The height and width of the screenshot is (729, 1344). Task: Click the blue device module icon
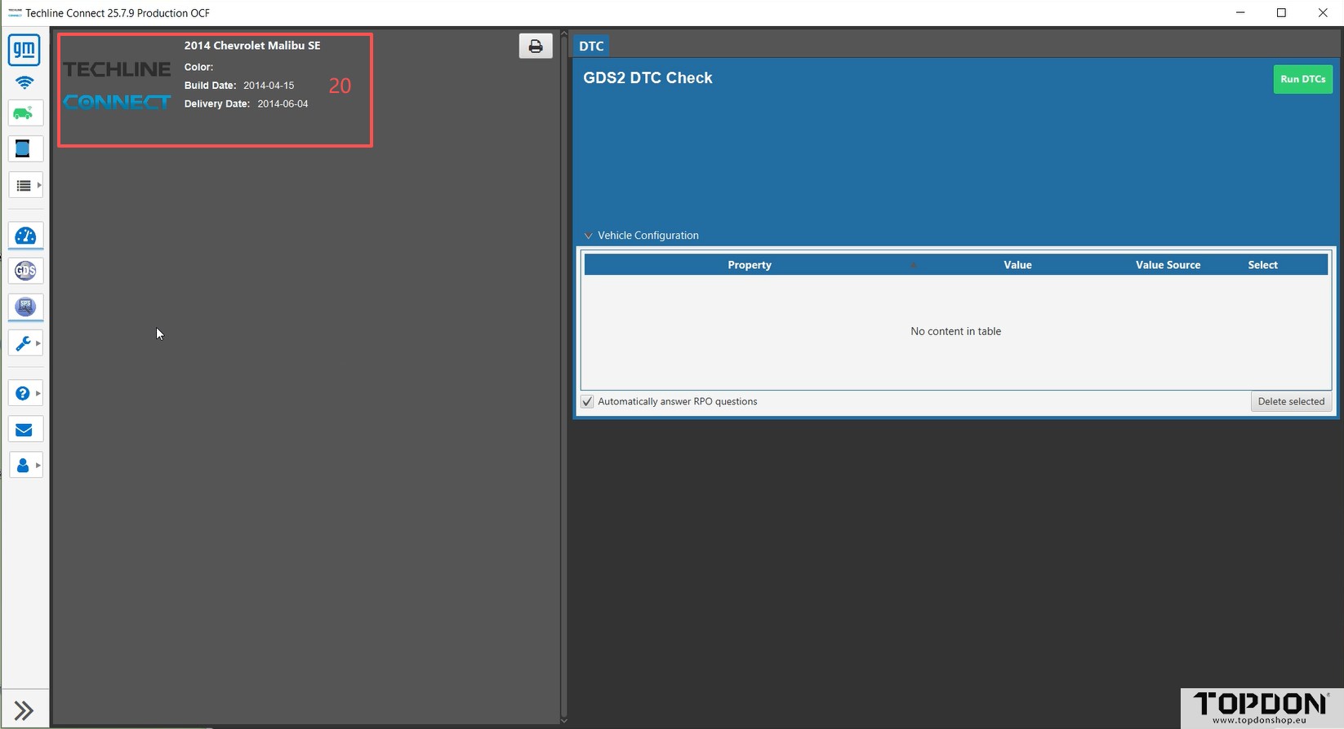tap(24, 149)
